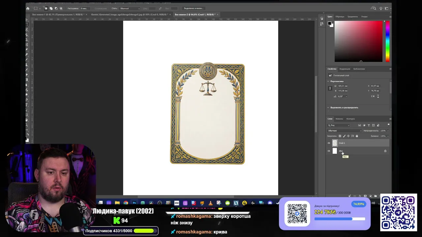Pick a color in the color field
This screenshot has height=237, width=422.
tap(359, 41)
